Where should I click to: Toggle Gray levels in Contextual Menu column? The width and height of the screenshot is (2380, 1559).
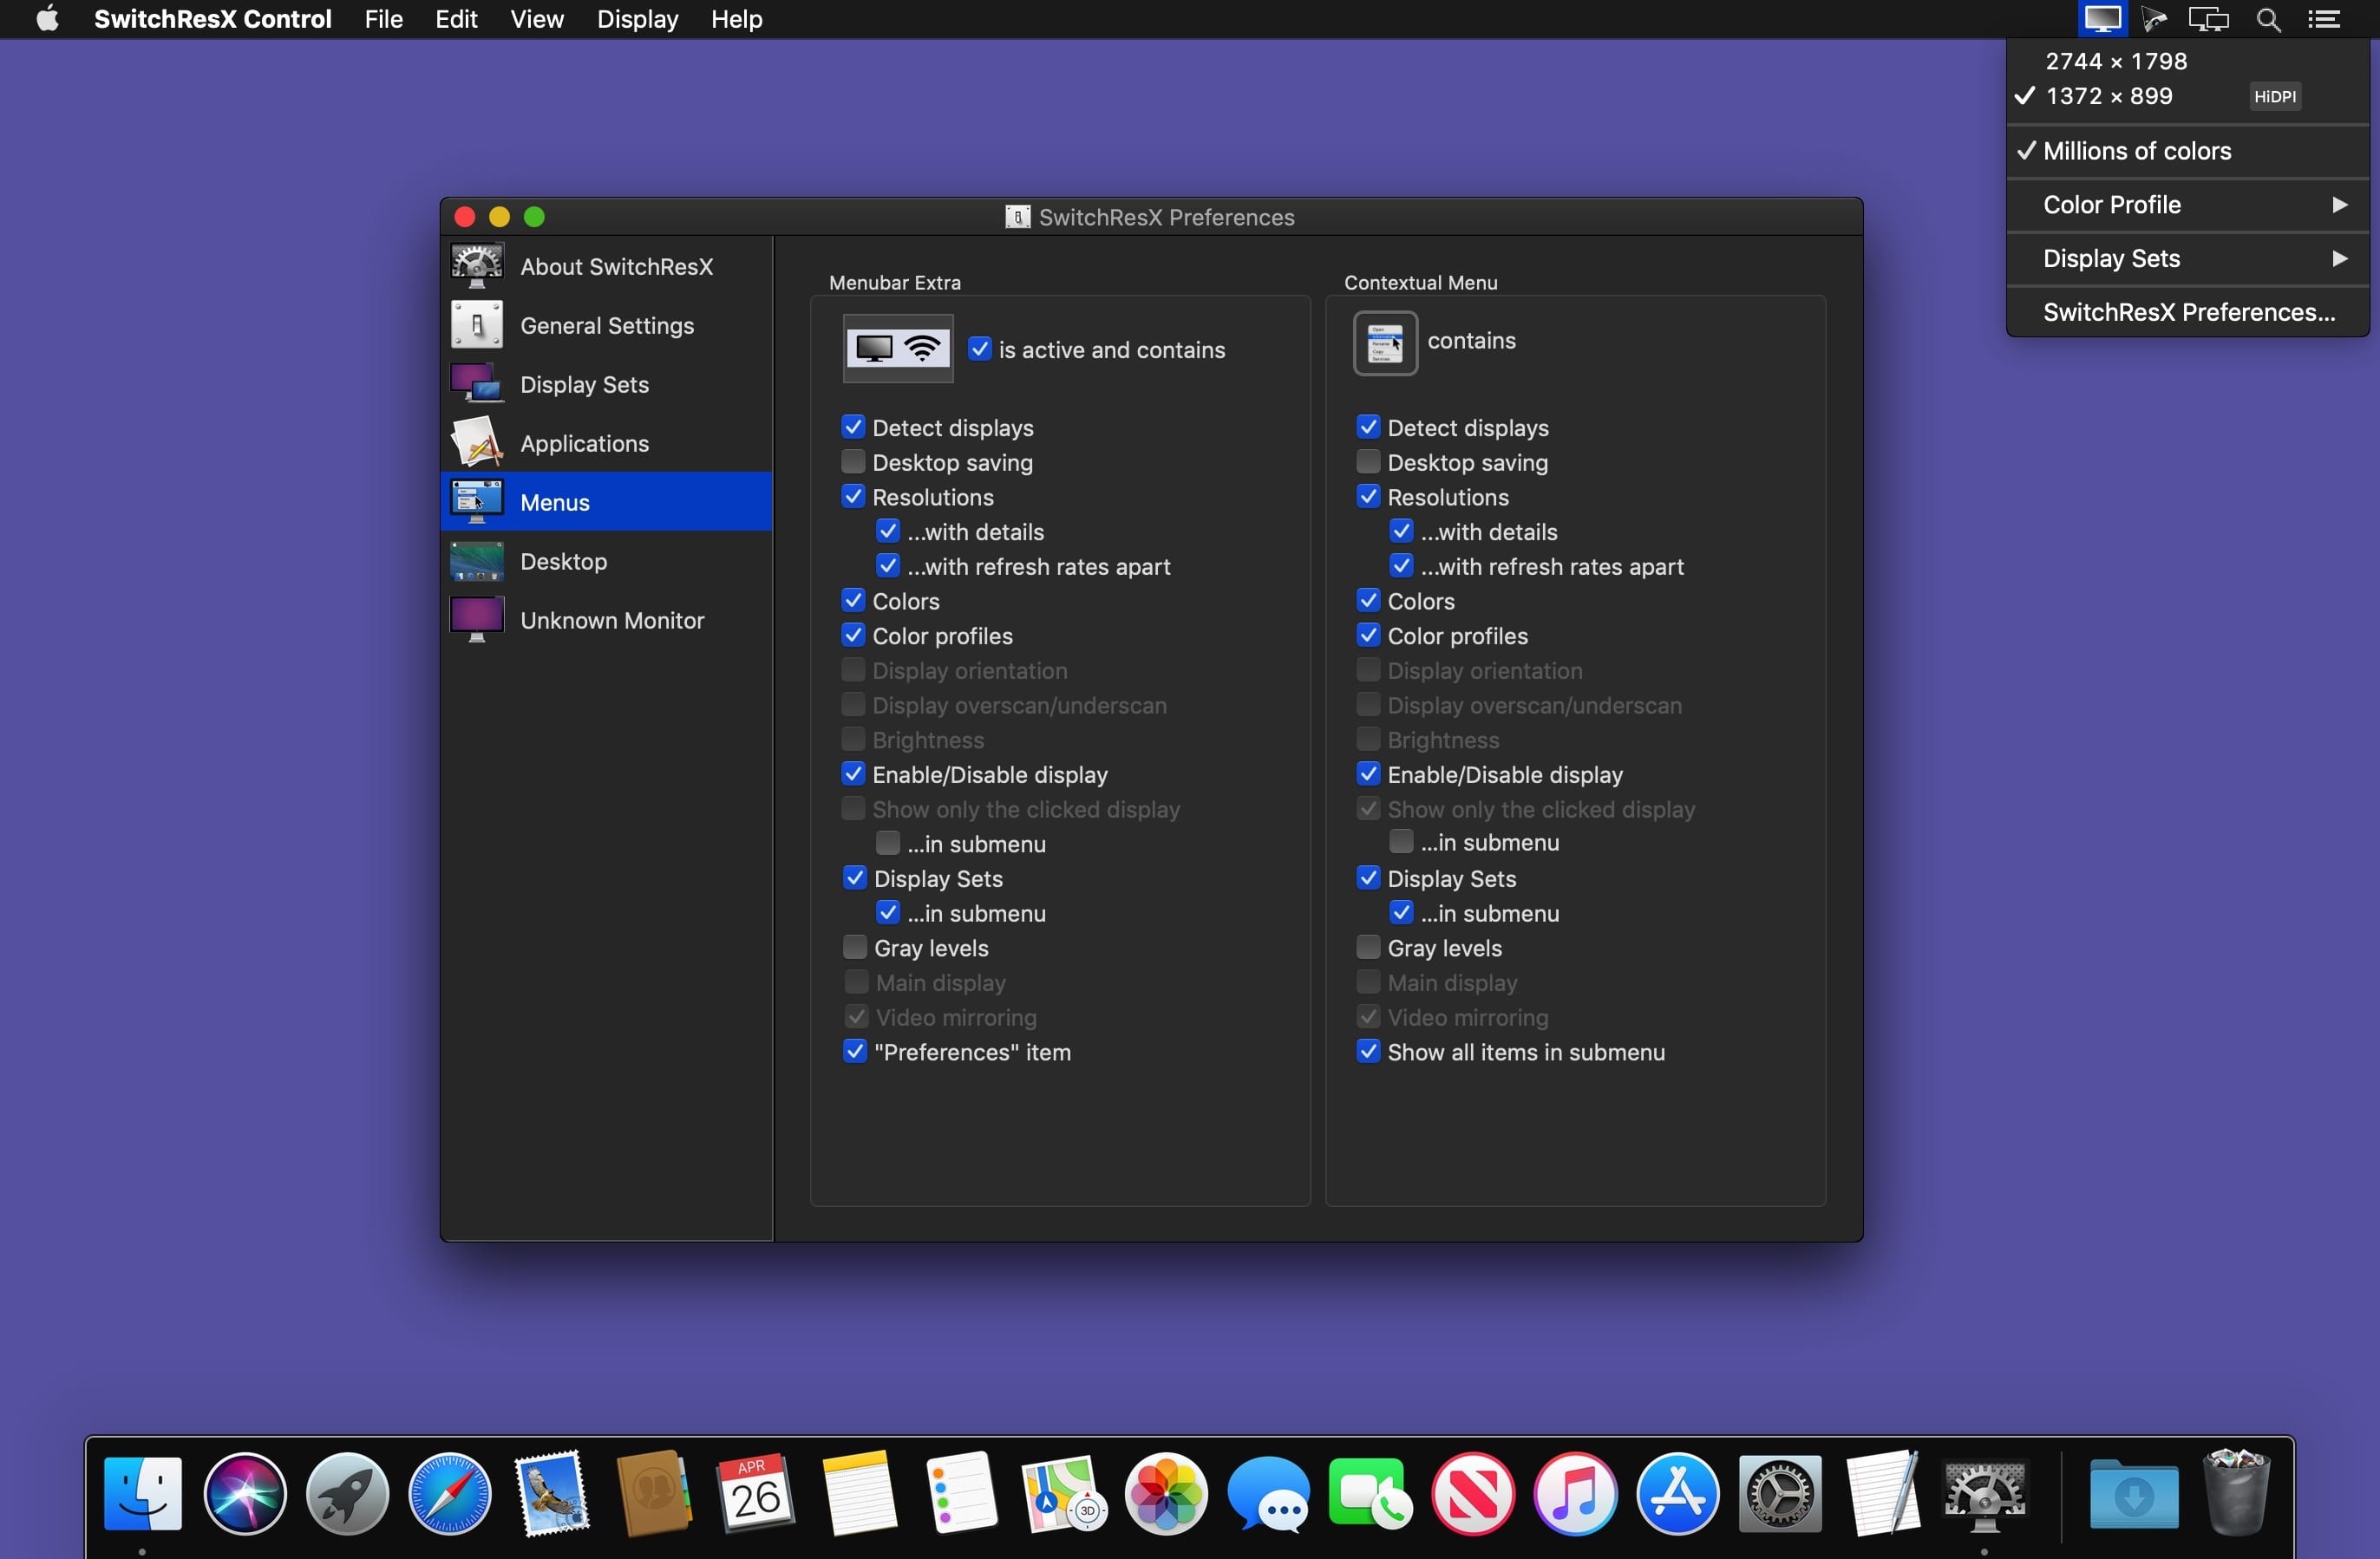coord(1368,947)
